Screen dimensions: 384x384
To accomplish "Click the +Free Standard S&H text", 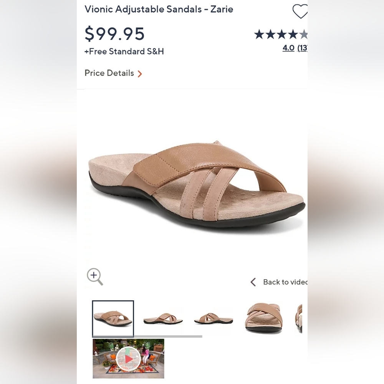I will (x=124, y=51).
